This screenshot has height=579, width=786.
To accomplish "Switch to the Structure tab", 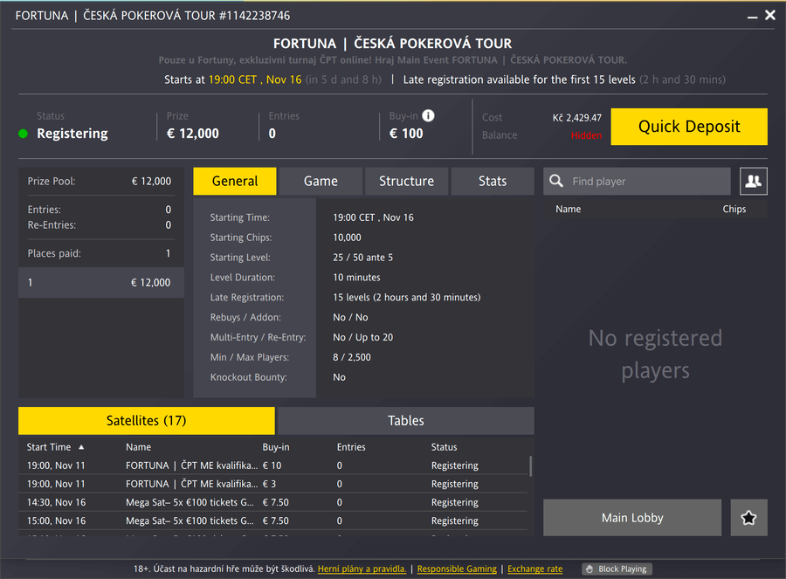I will click(x=406, y=181).
